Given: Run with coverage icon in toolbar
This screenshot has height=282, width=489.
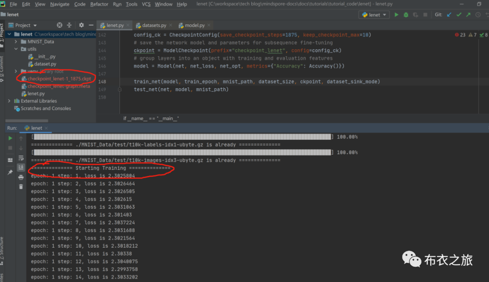Looking at the screenshot, I should point(415,14).
